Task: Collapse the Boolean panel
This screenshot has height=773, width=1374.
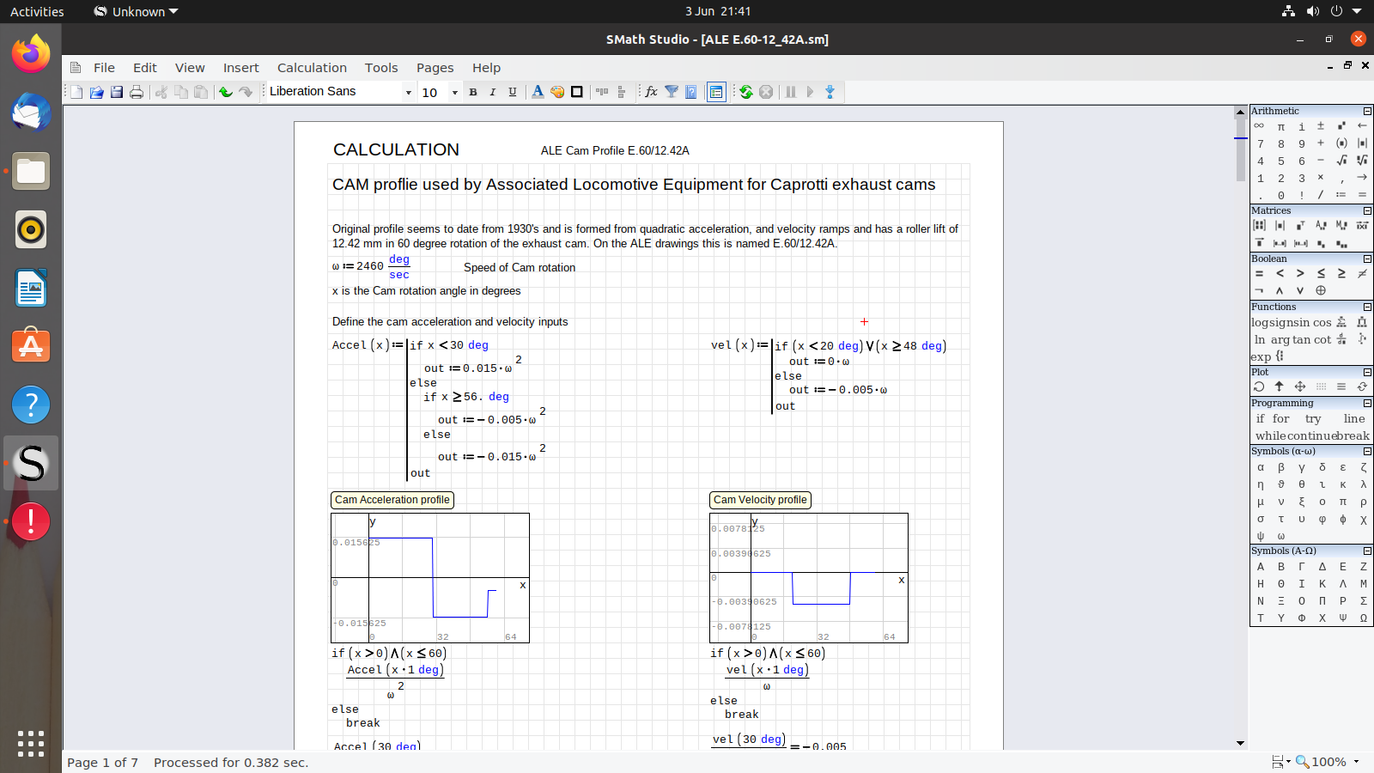Action: coord(1367,259)
